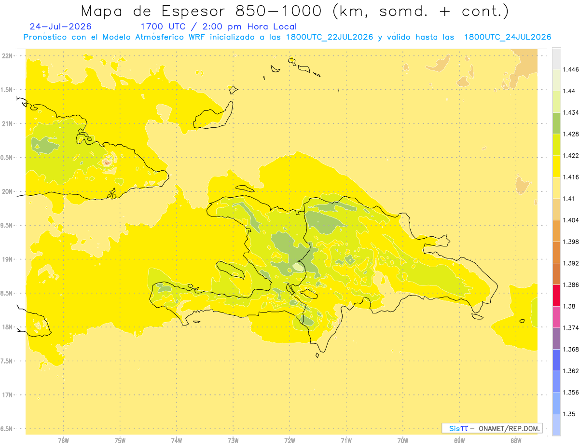Click the '1700 UTC / 2:00 pm Hora Local' text
Viewport: 579px width, 447px height.
(x=219, y=27)
